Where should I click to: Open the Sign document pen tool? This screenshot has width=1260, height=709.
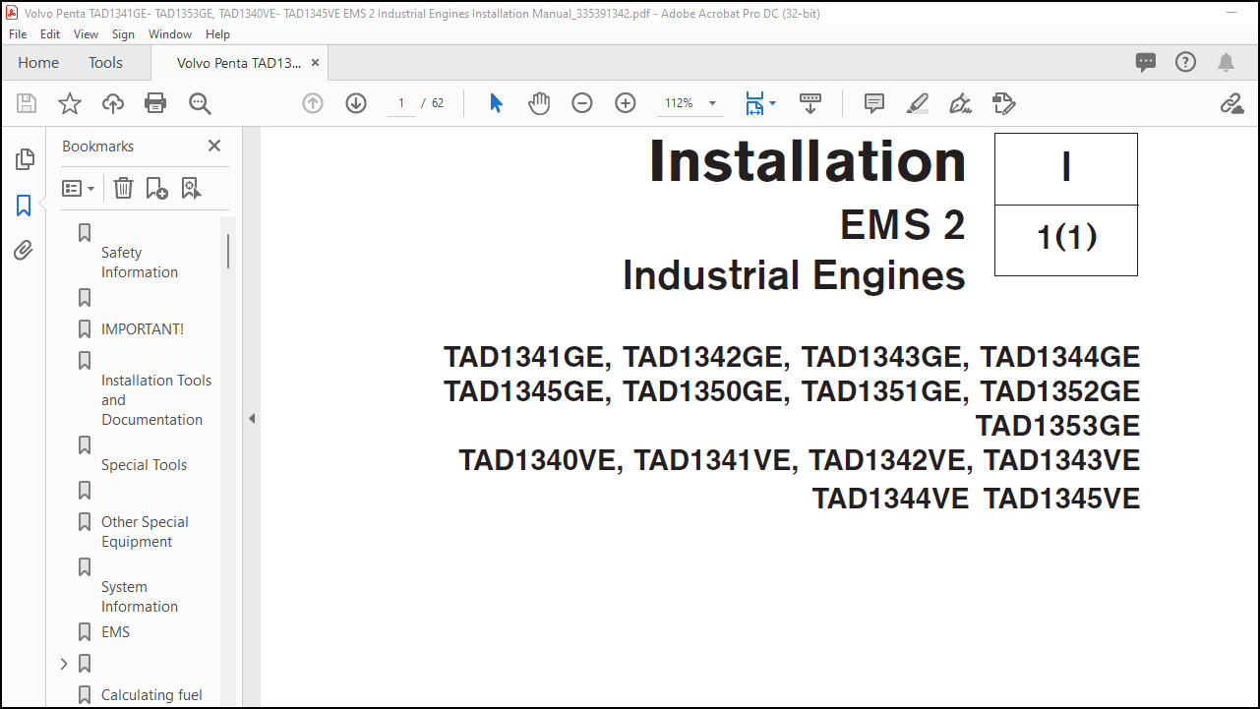960,103
